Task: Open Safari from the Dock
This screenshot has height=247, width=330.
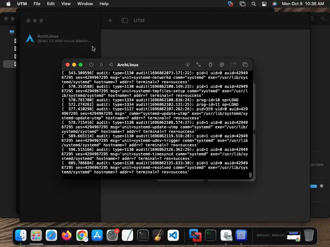Action: pyautogui.click(x=51, y=235)
